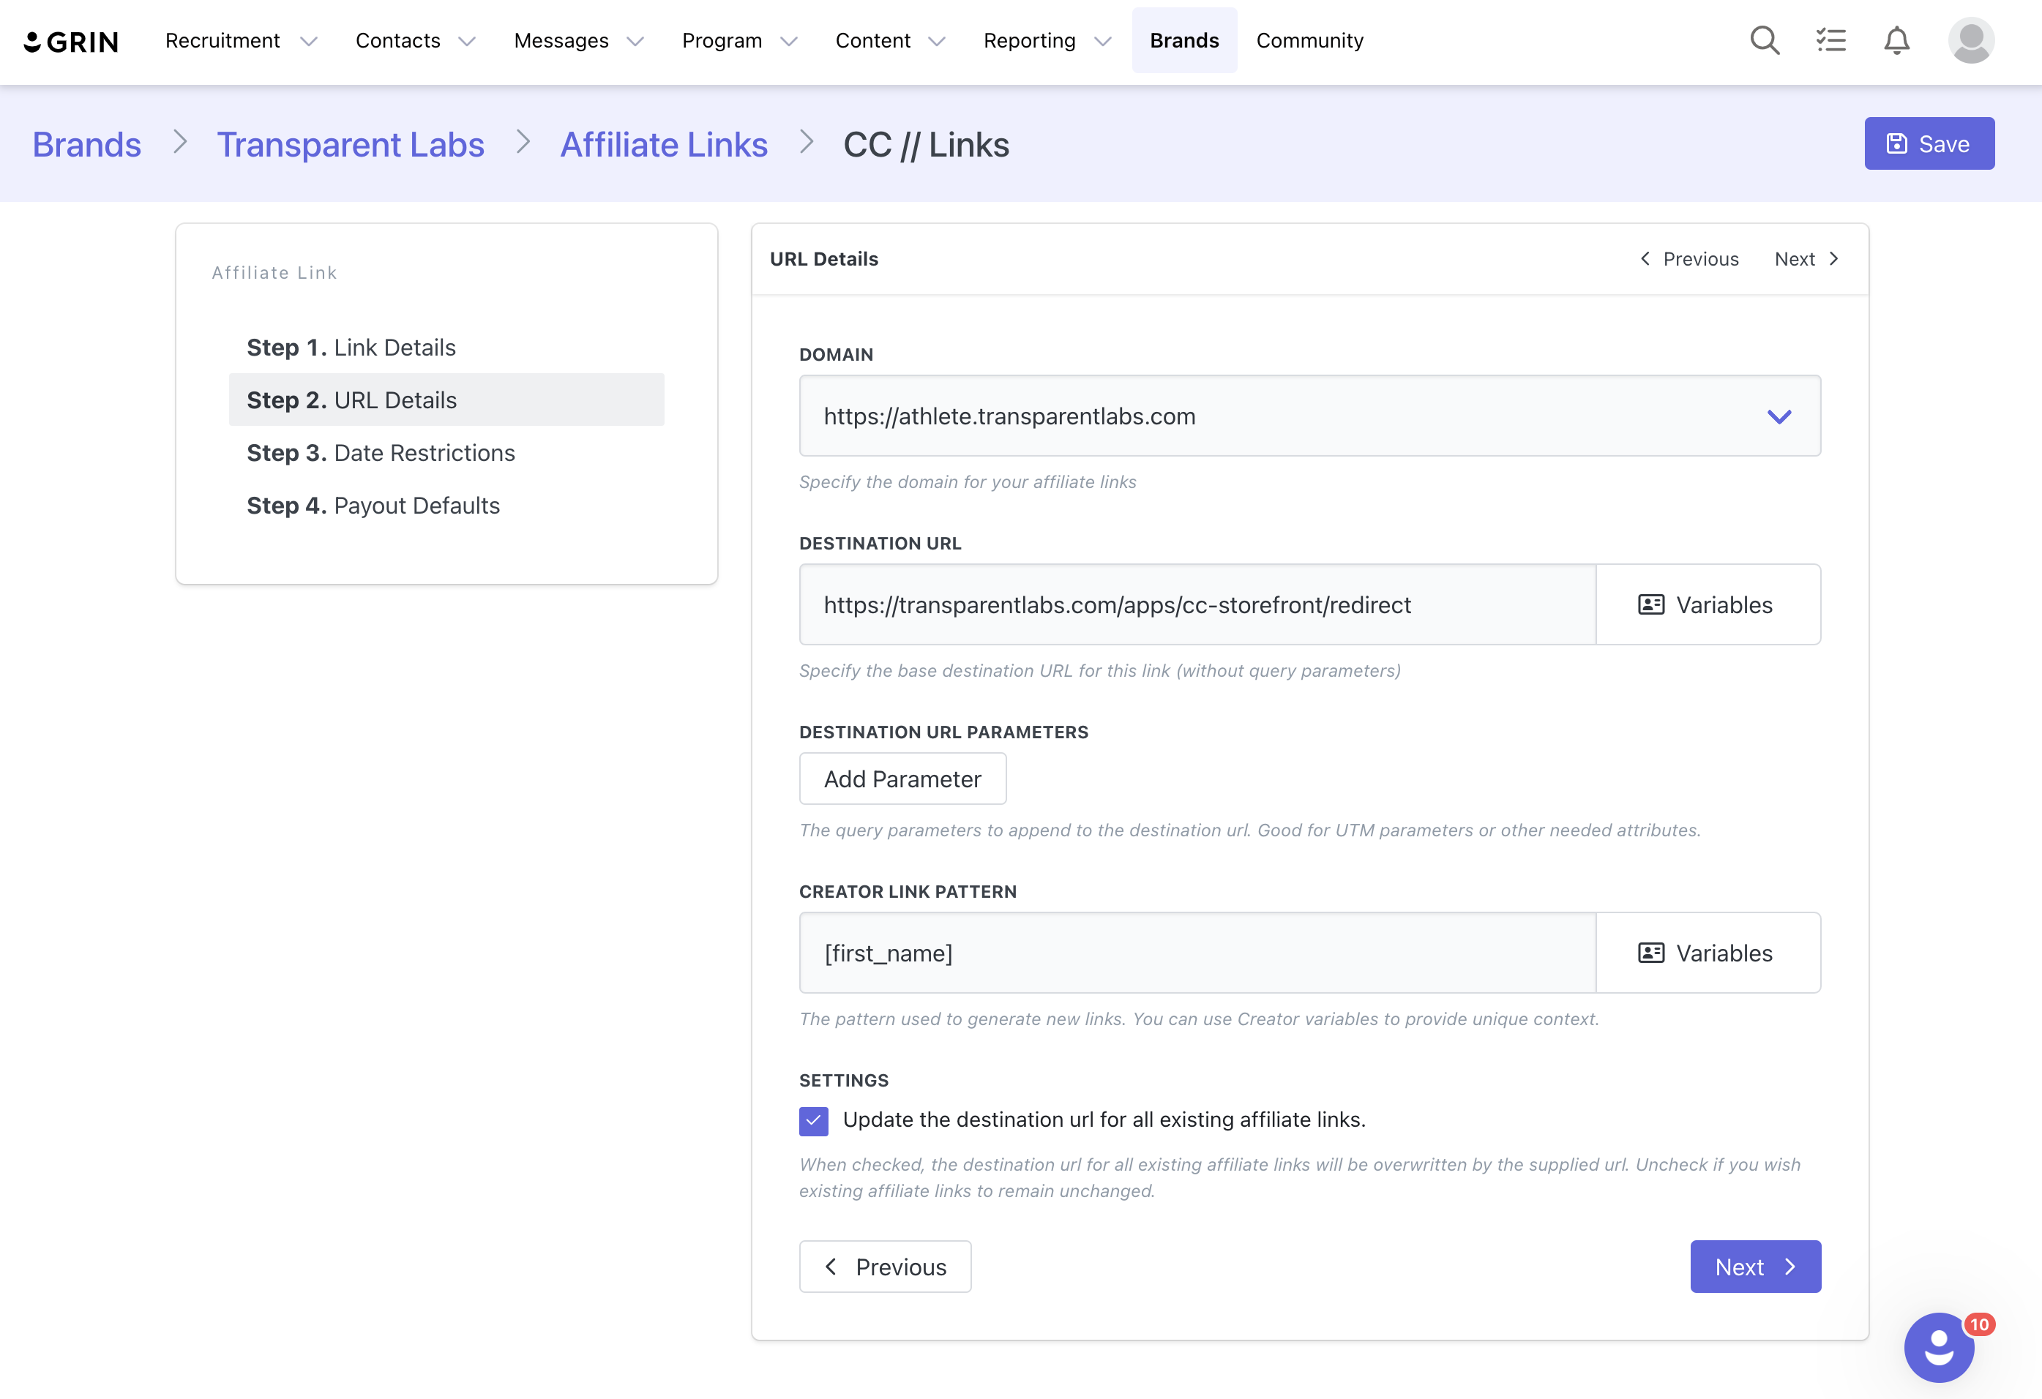Image resolution: width=2042 pixels, height=1399 pixels.
Task: Click the CC // Links breadcrumb title
Action: point(926,144)
